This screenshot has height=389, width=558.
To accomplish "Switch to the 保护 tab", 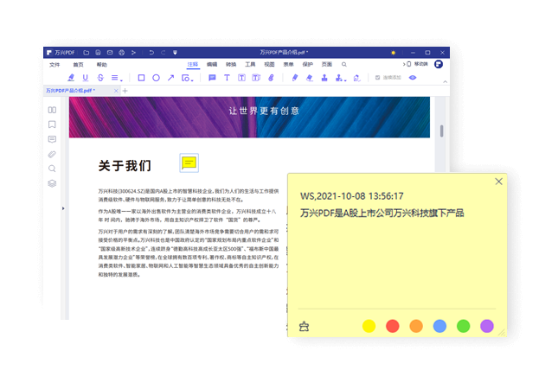I will (307, 64).
